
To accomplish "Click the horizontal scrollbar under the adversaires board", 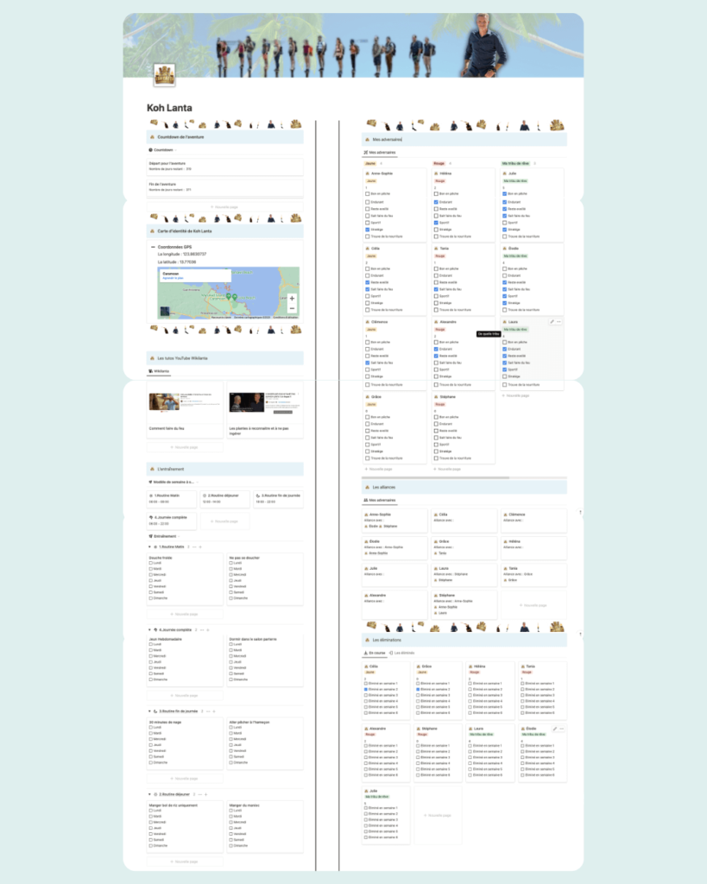I will pyautogui.click(x=436, y=477).
